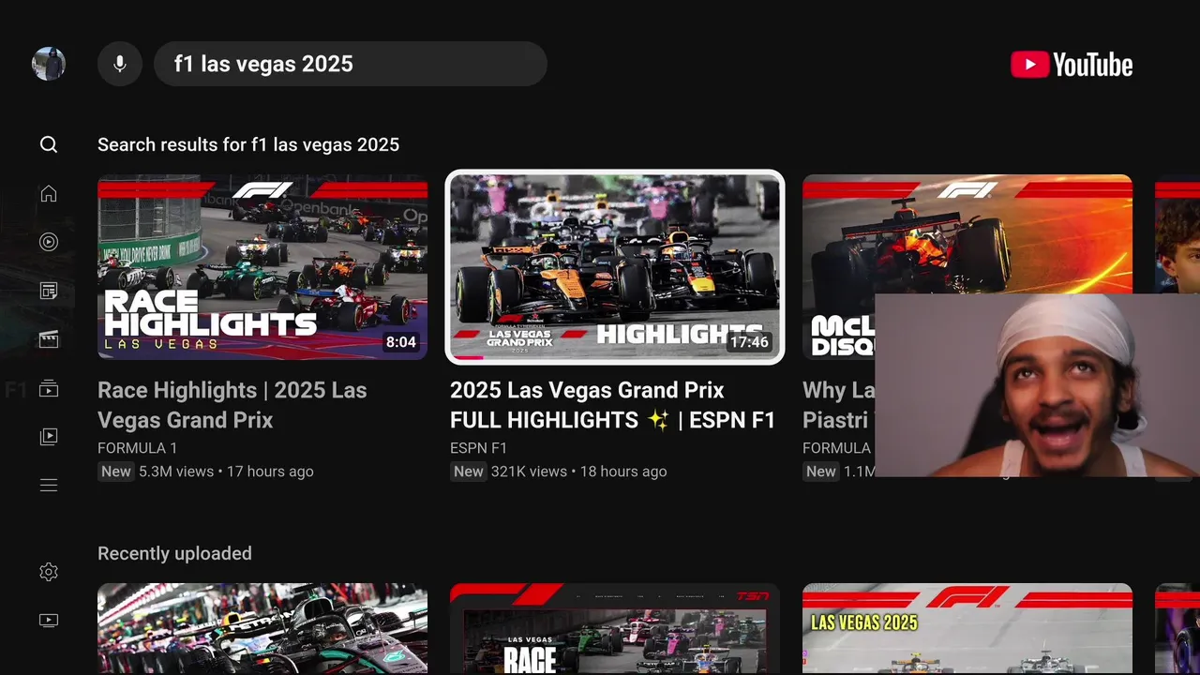The height and width of the screenshot is (675, 1200).
Task: Click the search field containing 'f1 las vegas 2025'
Action: click(x=351, y=64)
